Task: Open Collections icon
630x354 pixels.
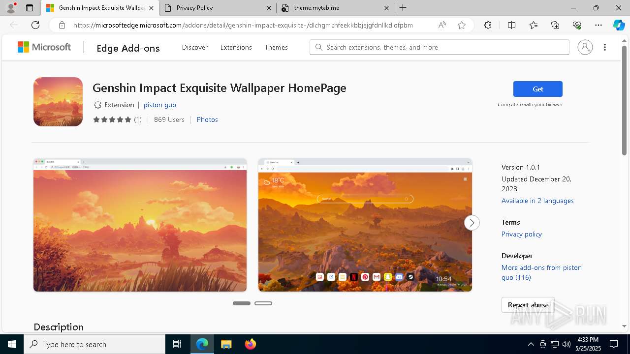Action: 555,25
